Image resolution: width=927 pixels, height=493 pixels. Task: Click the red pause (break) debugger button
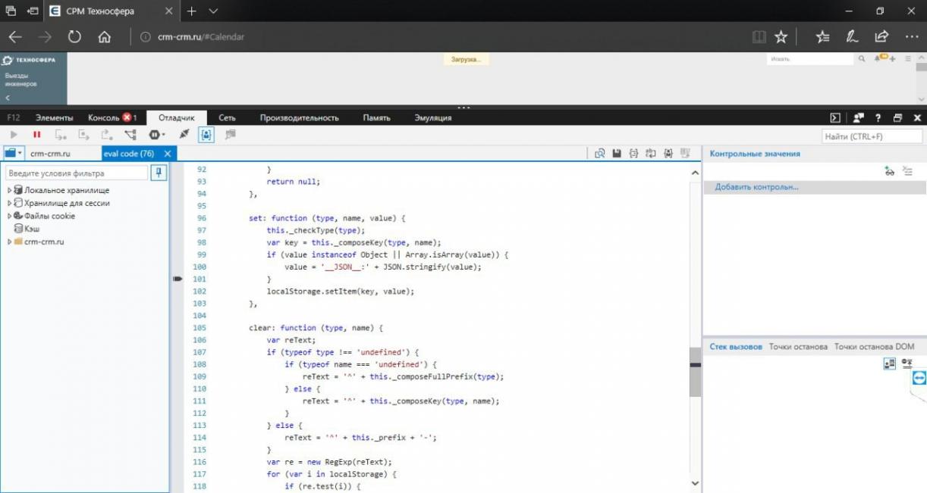(36, 135)
